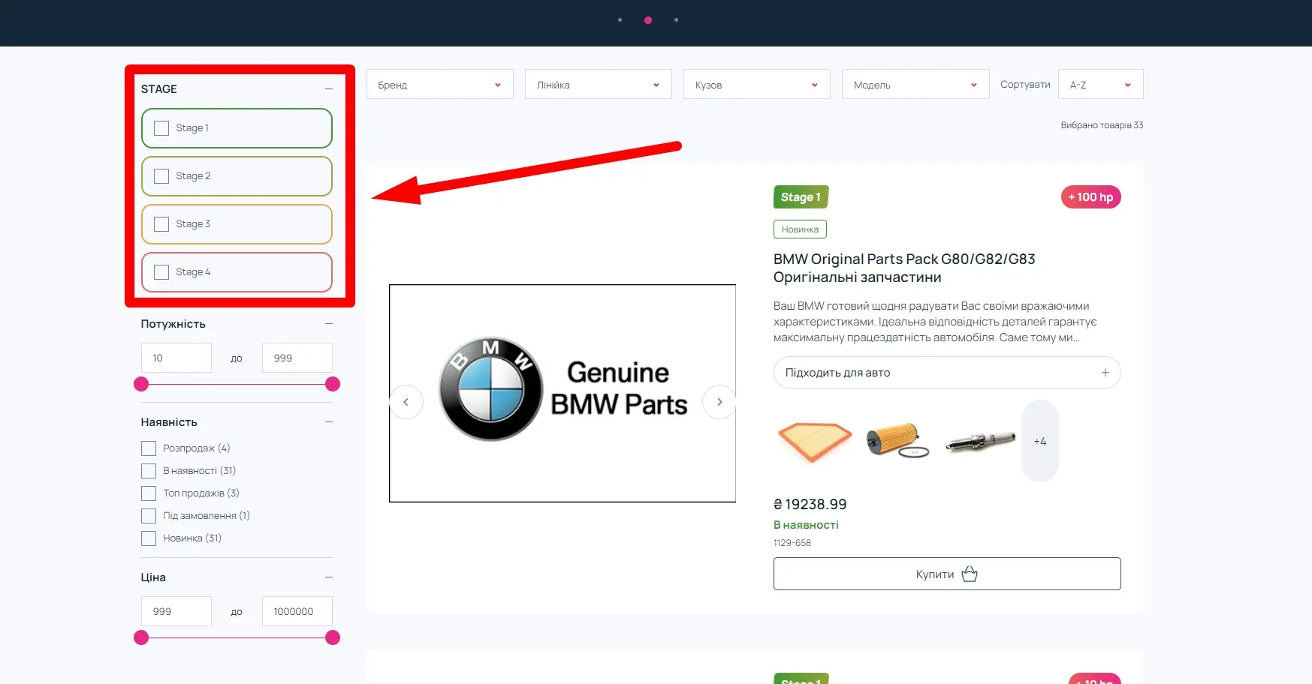Open the Кузов dropdown

click(x=757, y=85)
